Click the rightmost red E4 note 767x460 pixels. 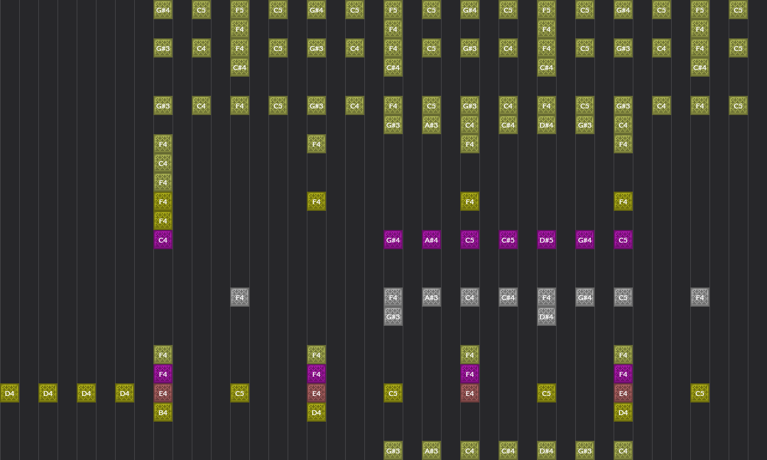click(623, 393)
